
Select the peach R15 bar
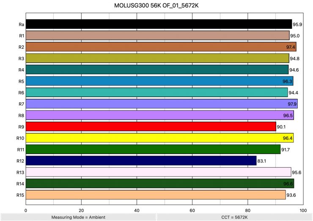pos(156,195)
